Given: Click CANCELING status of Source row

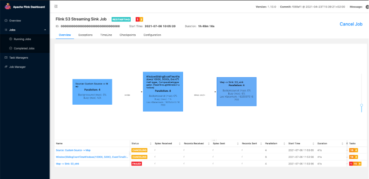Looking at the screenshot, I should 139,150.
